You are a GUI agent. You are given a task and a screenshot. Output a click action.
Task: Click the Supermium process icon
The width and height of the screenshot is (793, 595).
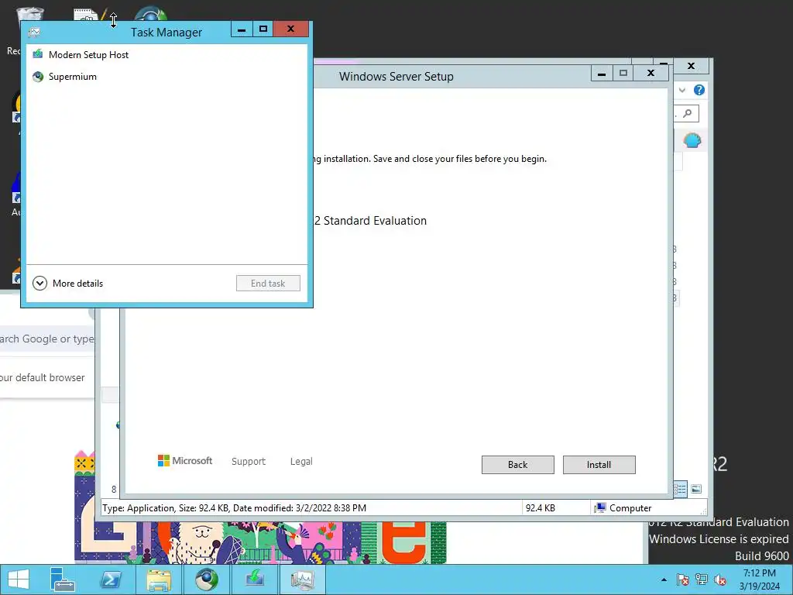click(x=38, y=77)
